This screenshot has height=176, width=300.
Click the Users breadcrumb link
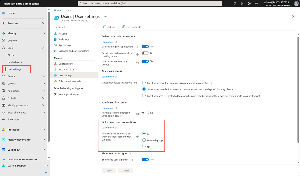click(68, 10)
